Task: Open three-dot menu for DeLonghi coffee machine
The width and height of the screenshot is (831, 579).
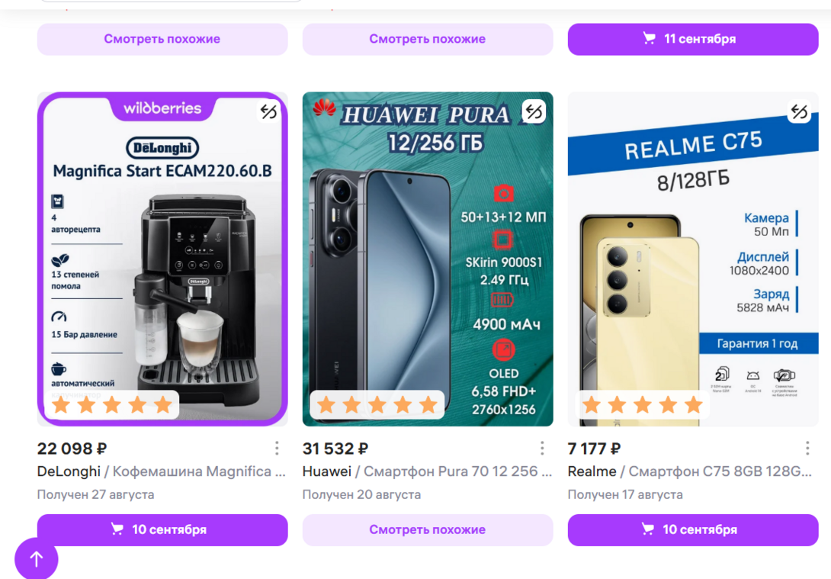Action: (277, 449)
